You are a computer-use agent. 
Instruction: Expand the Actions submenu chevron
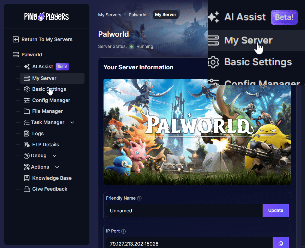pyautogui.click(x=57, y=167)
